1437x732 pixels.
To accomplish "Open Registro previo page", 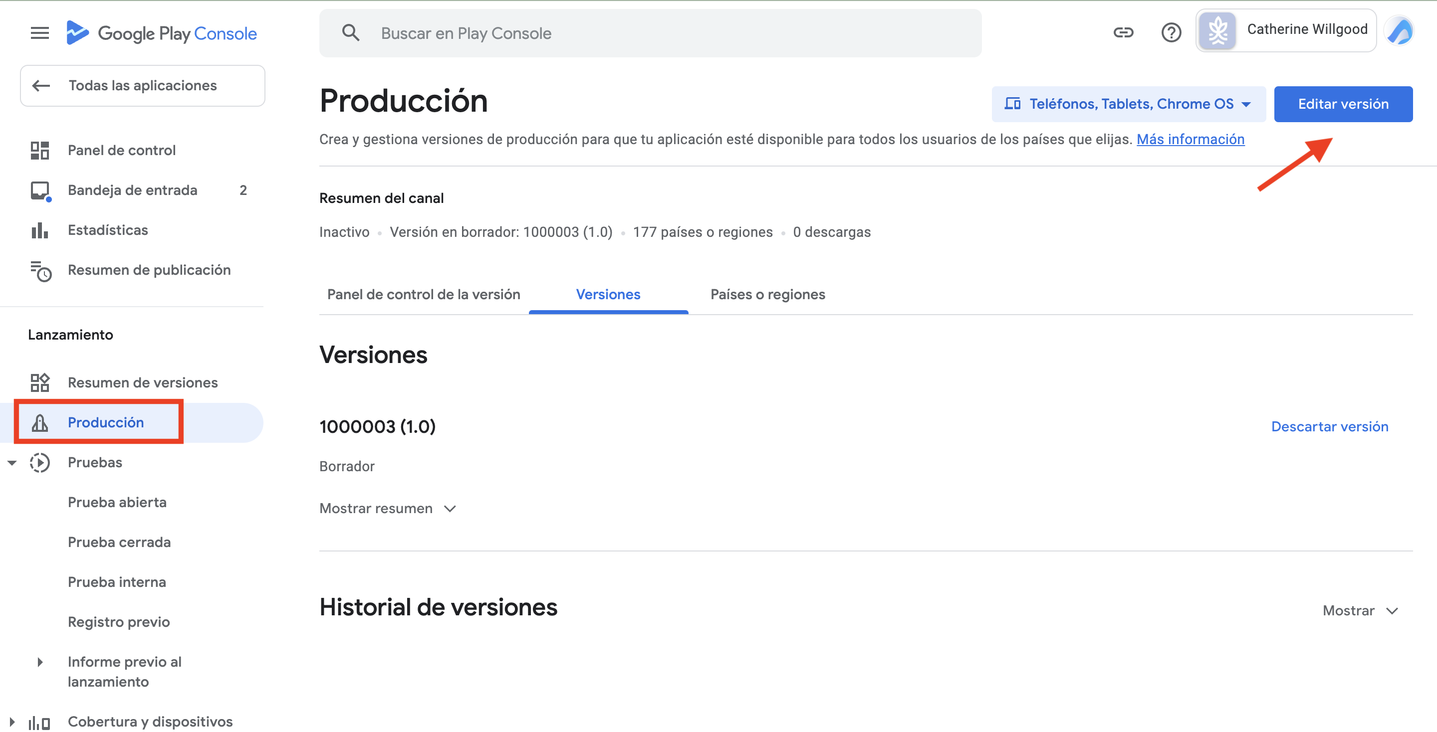I will [119, 622].
